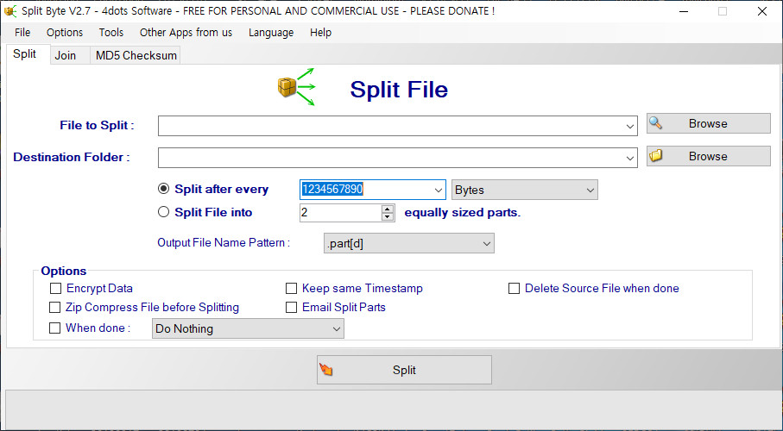783x431 pixels.
Task: Click the parts count field showing 2
Action: pos(340,213)
